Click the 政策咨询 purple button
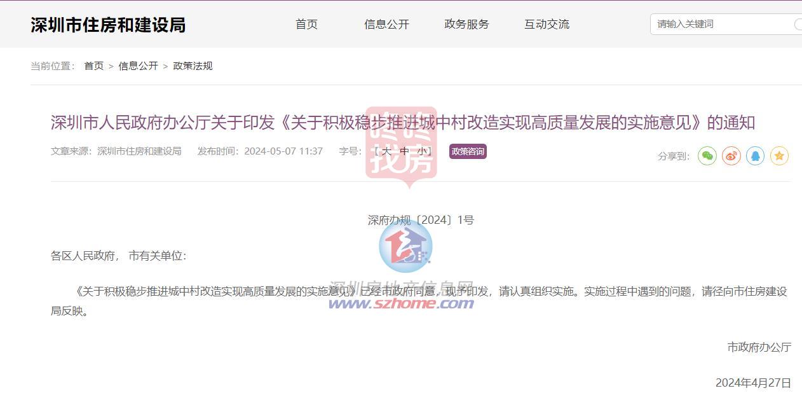Viewport: 802px width, 414px height. click(468, 151)
